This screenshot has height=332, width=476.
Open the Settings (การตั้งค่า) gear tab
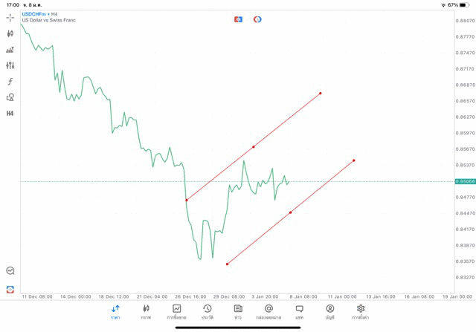[x=361, y=311]
